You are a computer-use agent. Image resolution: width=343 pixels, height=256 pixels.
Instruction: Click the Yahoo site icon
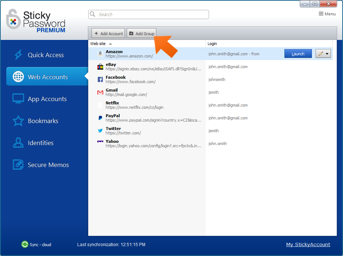[x=100, y=142]
